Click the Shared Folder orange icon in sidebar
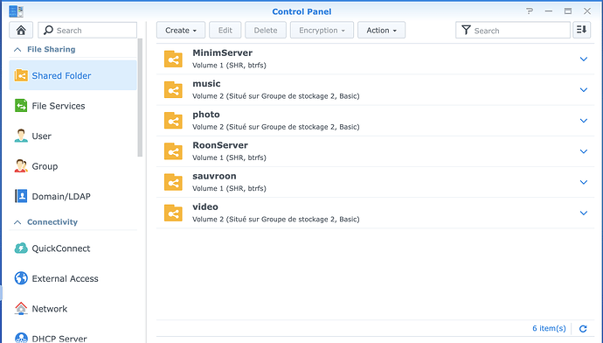This screenshot has height=343, width=603. click(x=21, y=75)
